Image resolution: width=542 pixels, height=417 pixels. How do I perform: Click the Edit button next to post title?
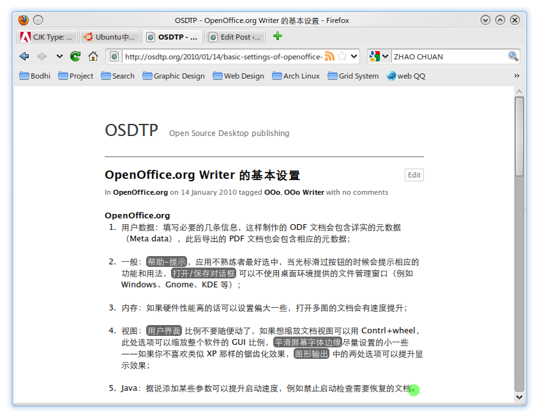coord(414,175)
